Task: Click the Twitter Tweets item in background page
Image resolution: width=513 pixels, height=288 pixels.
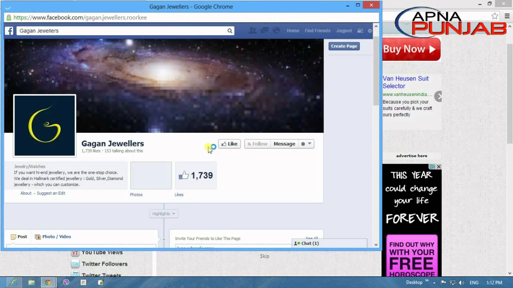Action: click(x=101, y=275)
